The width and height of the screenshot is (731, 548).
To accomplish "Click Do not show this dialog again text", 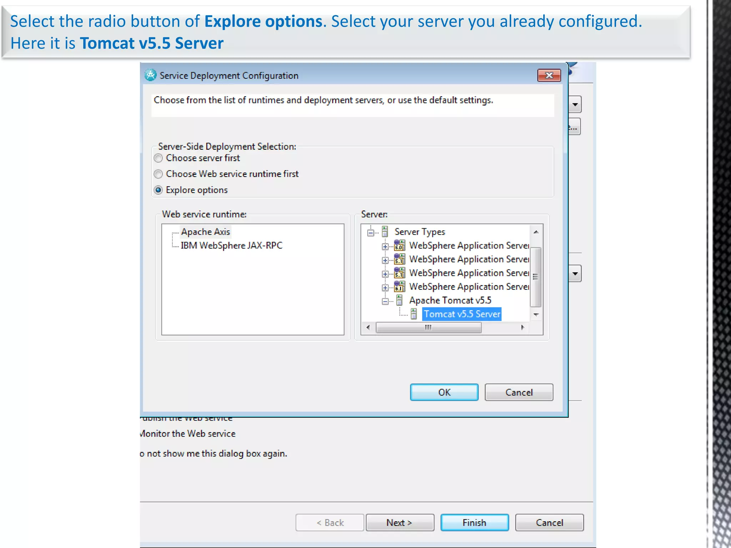I will point(213,453).
